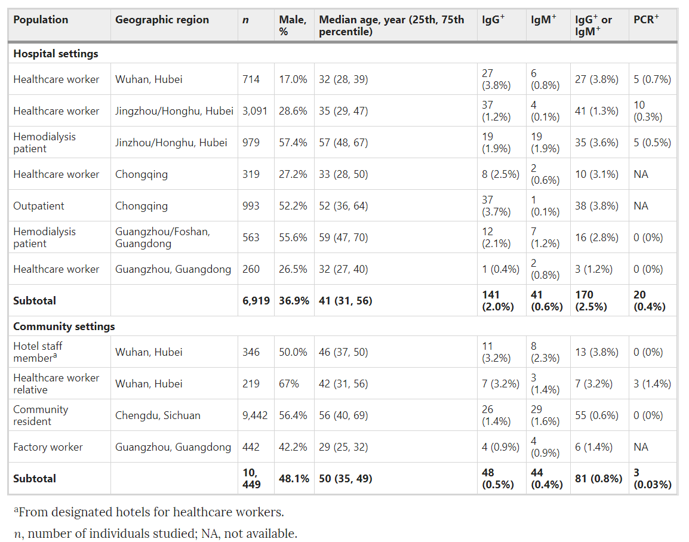Select the Chengdu, Sichuan region cell
The width and height of the screenshot is (689, 542).
click(158, 415)
